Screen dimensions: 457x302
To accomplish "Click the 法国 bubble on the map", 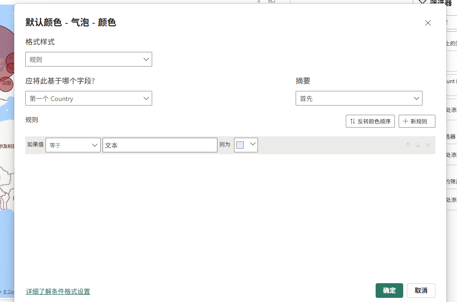I will pyautogui.click(x=6, y=84).
